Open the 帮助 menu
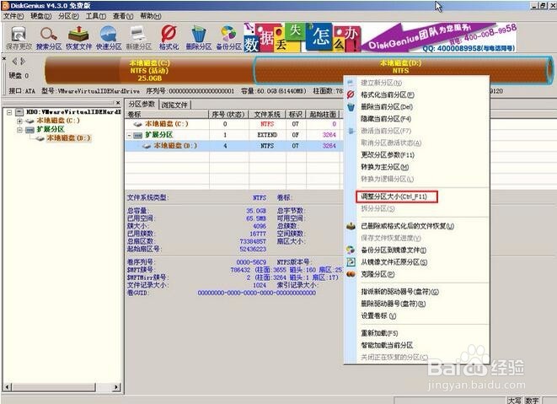557x404 pixels. [151, 16]
